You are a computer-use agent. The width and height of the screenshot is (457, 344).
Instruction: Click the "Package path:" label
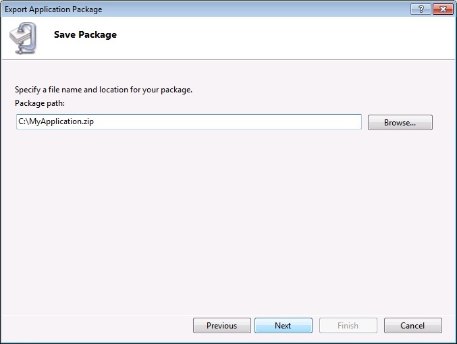(x=39, y=103)
